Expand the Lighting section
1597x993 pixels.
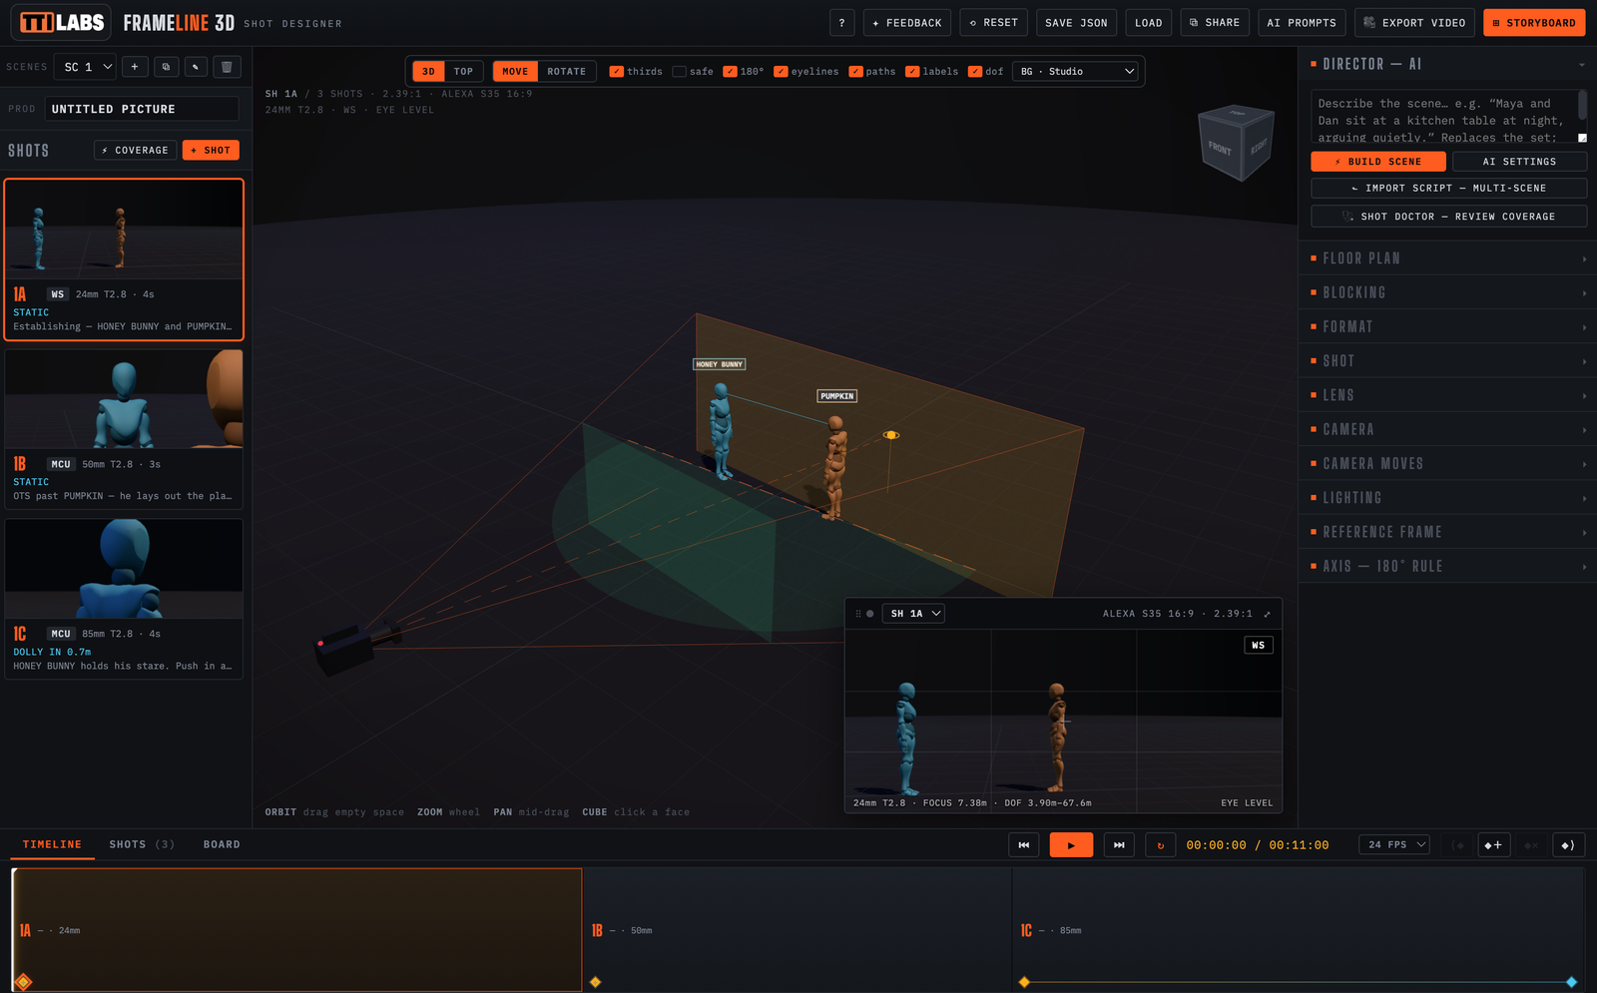(1447, 498)
